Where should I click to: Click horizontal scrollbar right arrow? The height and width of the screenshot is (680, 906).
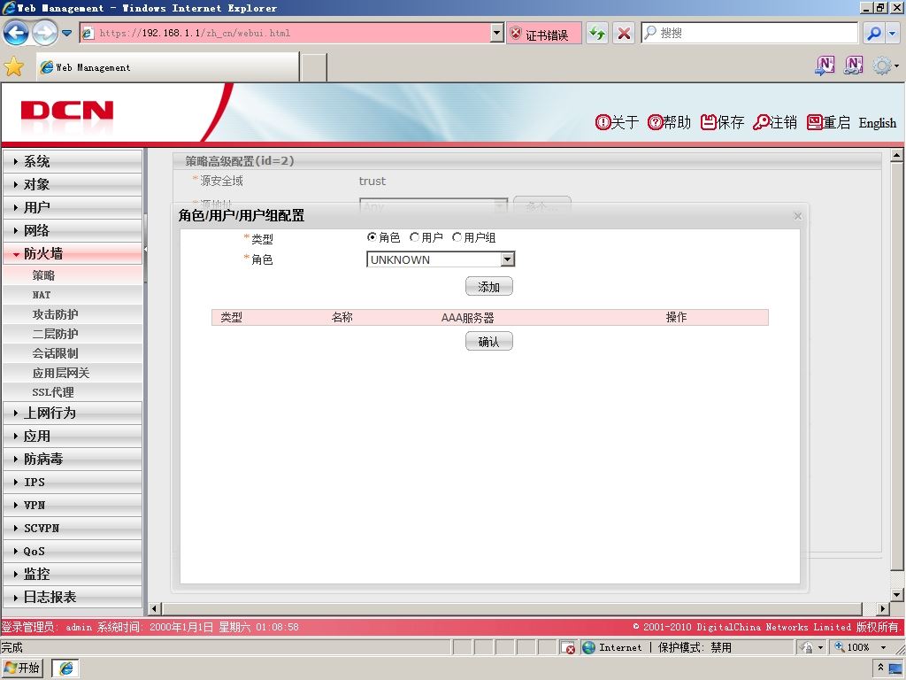[882, 608]
